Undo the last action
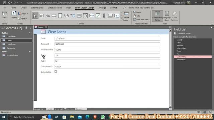The image size is (214, 120). [9, 3]
